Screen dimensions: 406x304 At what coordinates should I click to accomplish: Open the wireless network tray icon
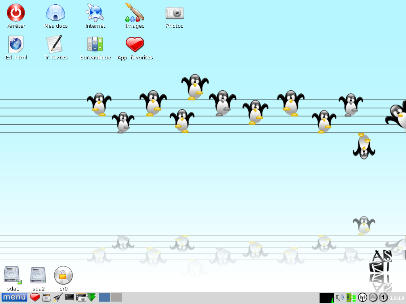coord(362,298)
